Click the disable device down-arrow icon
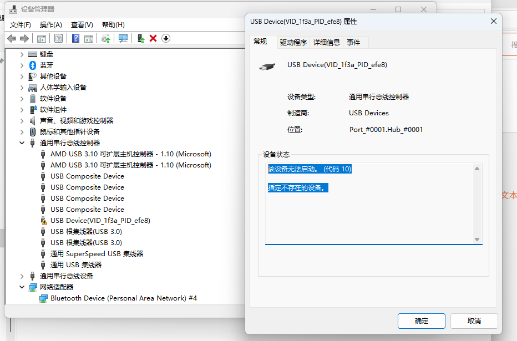The image size is (517, 341). [x=165, y=38]
